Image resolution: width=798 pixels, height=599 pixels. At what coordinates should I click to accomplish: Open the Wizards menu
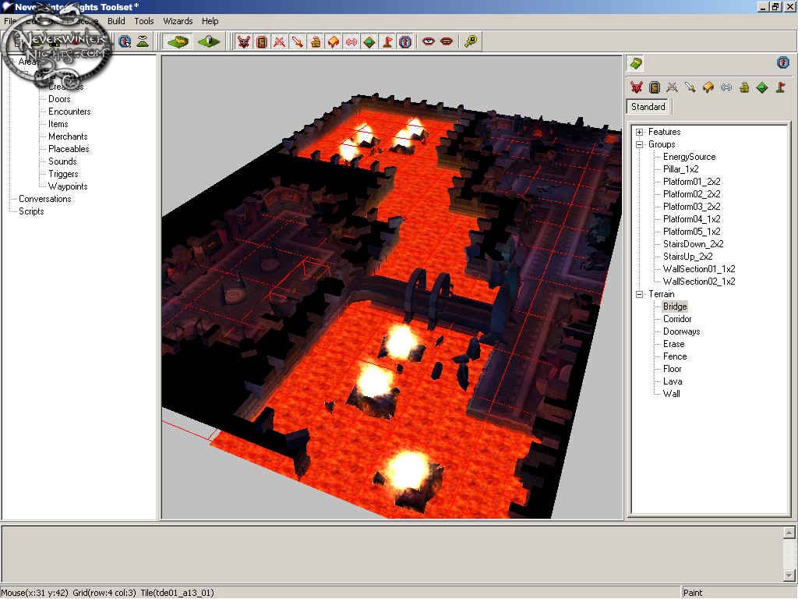click(x=178, y=21)
